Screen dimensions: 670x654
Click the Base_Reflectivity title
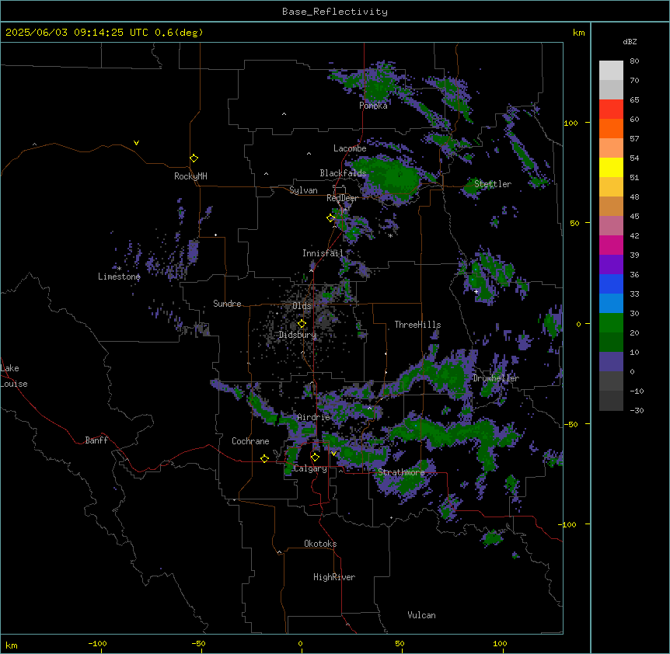click(x=335, y=12)
